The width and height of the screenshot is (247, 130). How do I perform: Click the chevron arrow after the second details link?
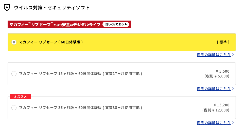click(x=233, y=89)
